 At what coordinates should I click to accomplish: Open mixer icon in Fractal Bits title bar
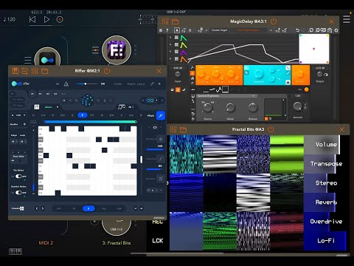tap(173, 129)
